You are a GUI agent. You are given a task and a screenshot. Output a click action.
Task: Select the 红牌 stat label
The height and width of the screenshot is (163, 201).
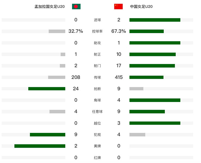coord(97,158)
